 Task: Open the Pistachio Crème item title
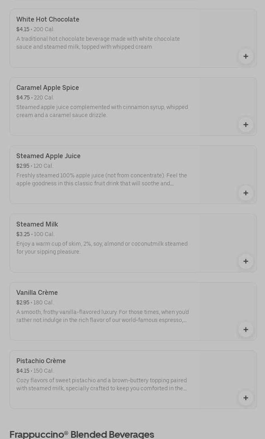click(41, 361)
